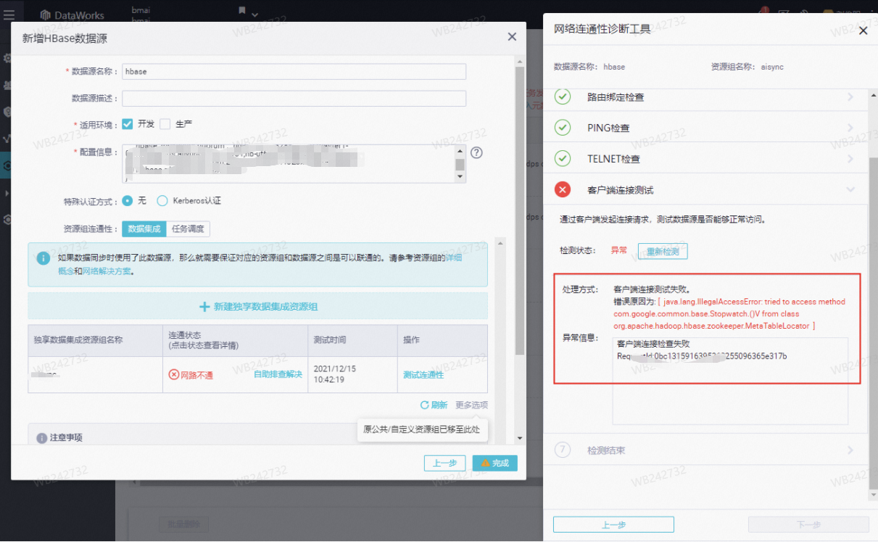Click 配置信息 scrollbar up arrow
The image size is (878, 542).
(460, 150)
